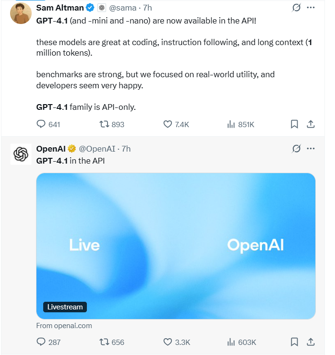Open more options on OpenAI's tweet

tap(311, 149)
